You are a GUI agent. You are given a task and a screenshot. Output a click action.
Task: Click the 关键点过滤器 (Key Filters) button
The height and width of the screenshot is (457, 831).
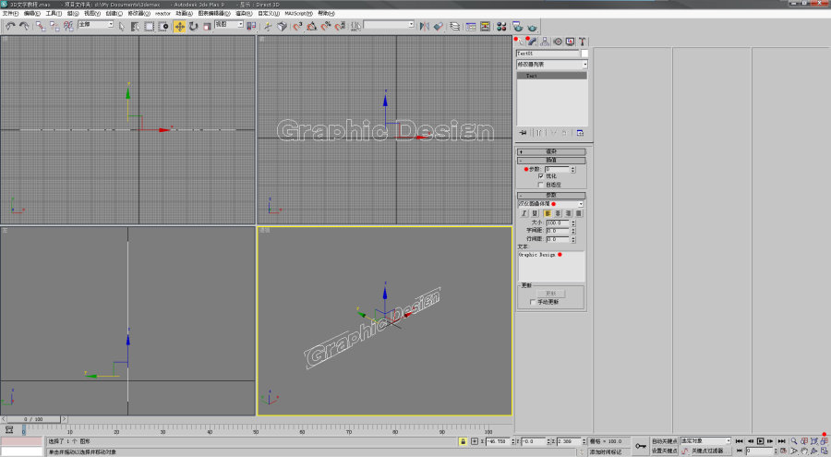(707, 451)
